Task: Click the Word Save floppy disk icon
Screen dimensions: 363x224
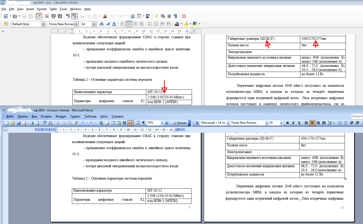Action: 19,123
